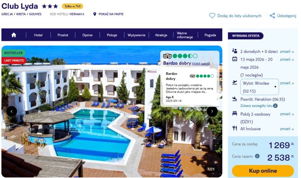Open the 1347 opinii reviews link

[201, 64]
